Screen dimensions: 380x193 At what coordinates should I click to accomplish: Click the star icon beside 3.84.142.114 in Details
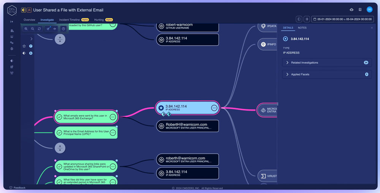tap(285, 39)
